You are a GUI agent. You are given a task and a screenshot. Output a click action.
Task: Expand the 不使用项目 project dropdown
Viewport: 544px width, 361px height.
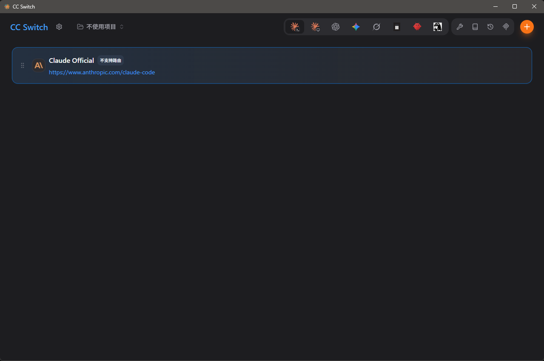click(x=100, y=27)
